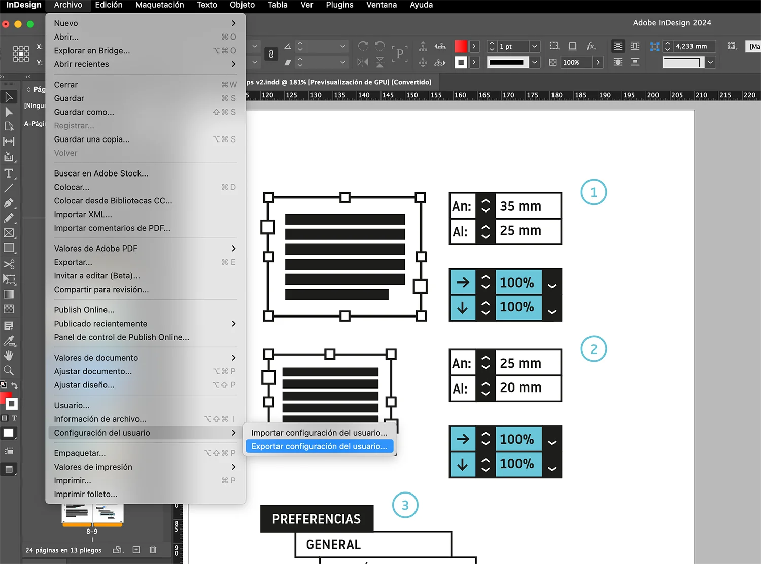Click Empaquetar... in the Archivo menu
Image resolution: width=761 pixels, height=564 pixels.
click(x=79, y=453)
